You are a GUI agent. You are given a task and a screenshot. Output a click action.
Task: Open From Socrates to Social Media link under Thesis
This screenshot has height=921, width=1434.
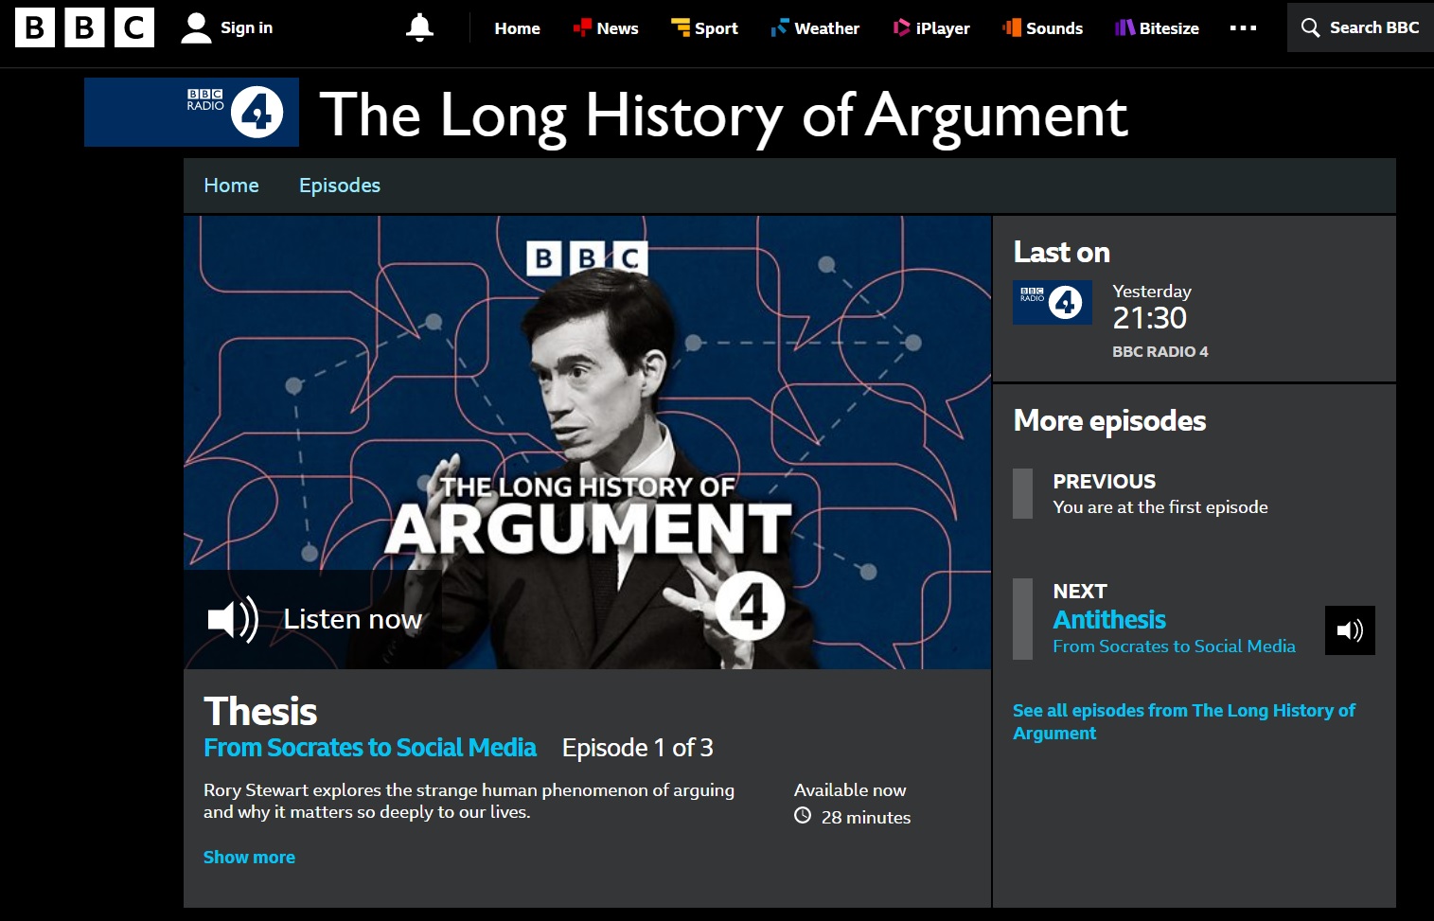370,748
